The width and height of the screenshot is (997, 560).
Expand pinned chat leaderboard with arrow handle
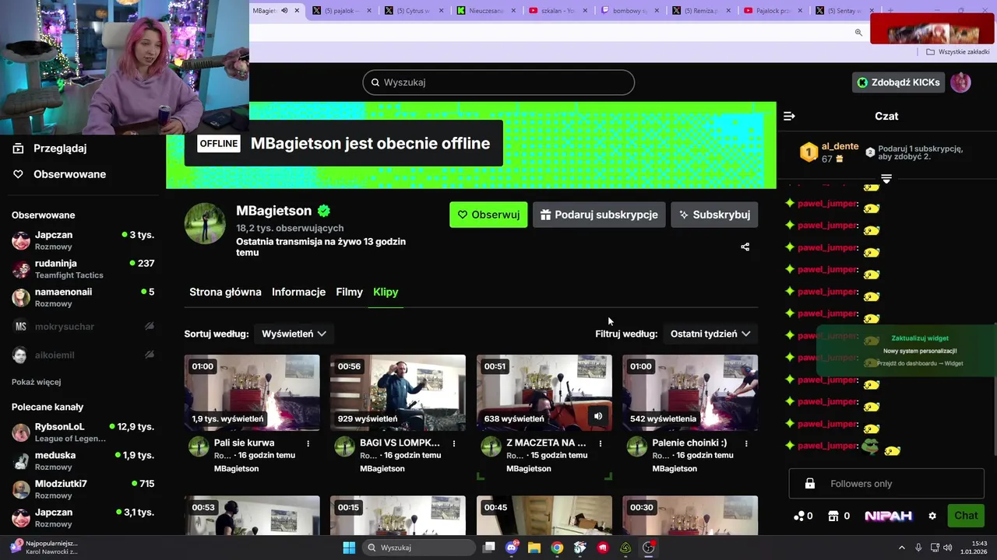point(886,178)
